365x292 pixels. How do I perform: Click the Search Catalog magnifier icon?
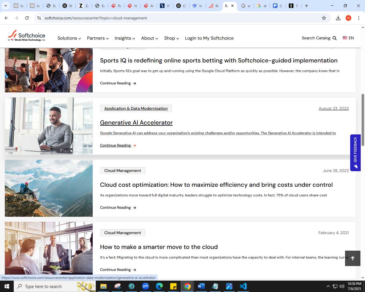click(x=335, y=38)
